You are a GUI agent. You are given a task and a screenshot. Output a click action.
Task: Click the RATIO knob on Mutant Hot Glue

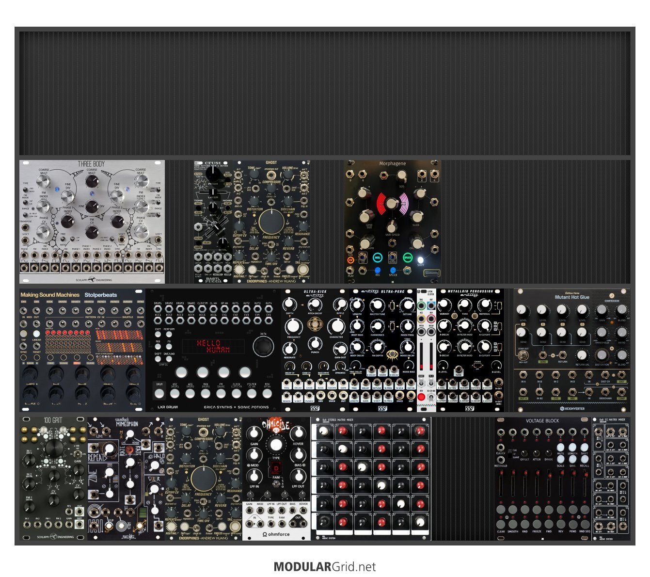click(x=622, y=333)
